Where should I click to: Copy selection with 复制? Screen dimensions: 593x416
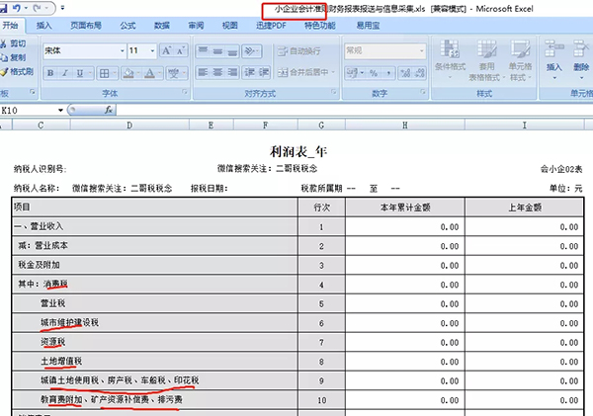14,57
